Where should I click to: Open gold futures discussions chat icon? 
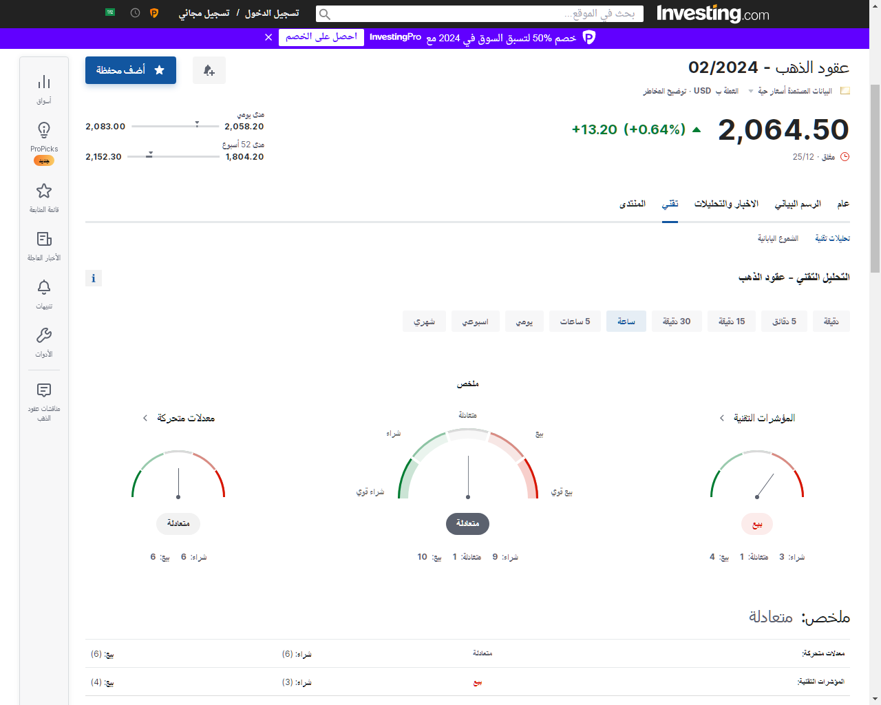coord(44,390)
